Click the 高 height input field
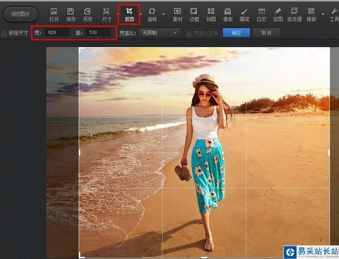339x259 pixels. 98,32
